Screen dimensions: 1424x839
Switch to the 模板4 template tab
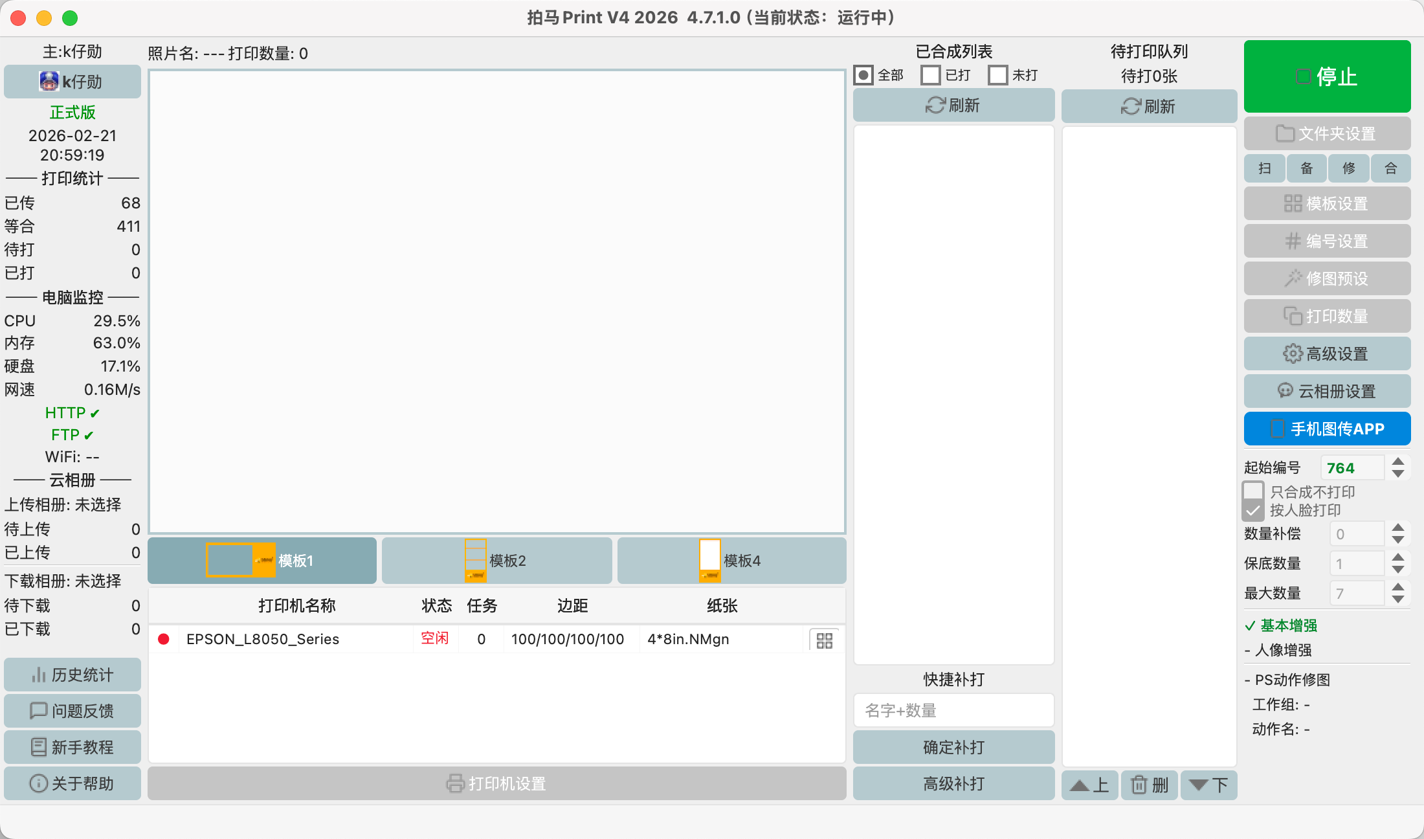(731, 561)
